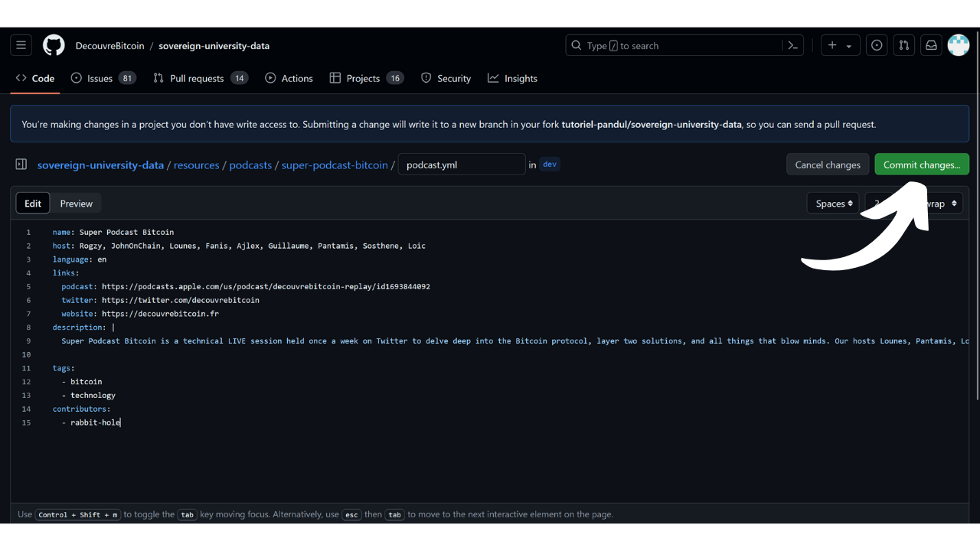Open the command palette icon
The height and width of the screenshot is (551, 980).
(793, 46)
